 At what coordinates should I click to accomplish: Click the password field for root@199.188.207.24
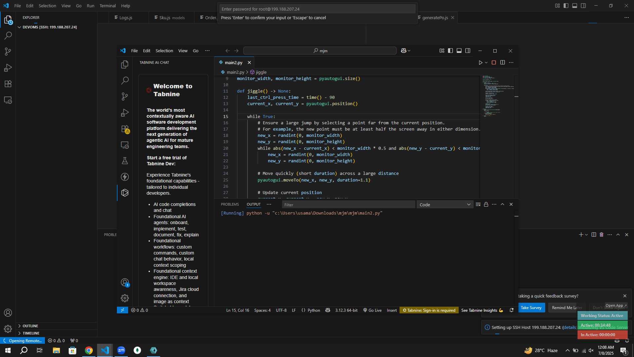tap(317, 9)
